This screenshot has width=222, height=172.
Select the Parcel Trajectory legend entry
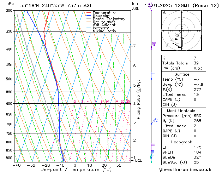(109, 19)
